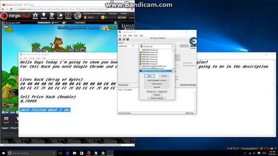Click the Process List(long) button
This screenshot has width=278, height=156.
(157, 98)
